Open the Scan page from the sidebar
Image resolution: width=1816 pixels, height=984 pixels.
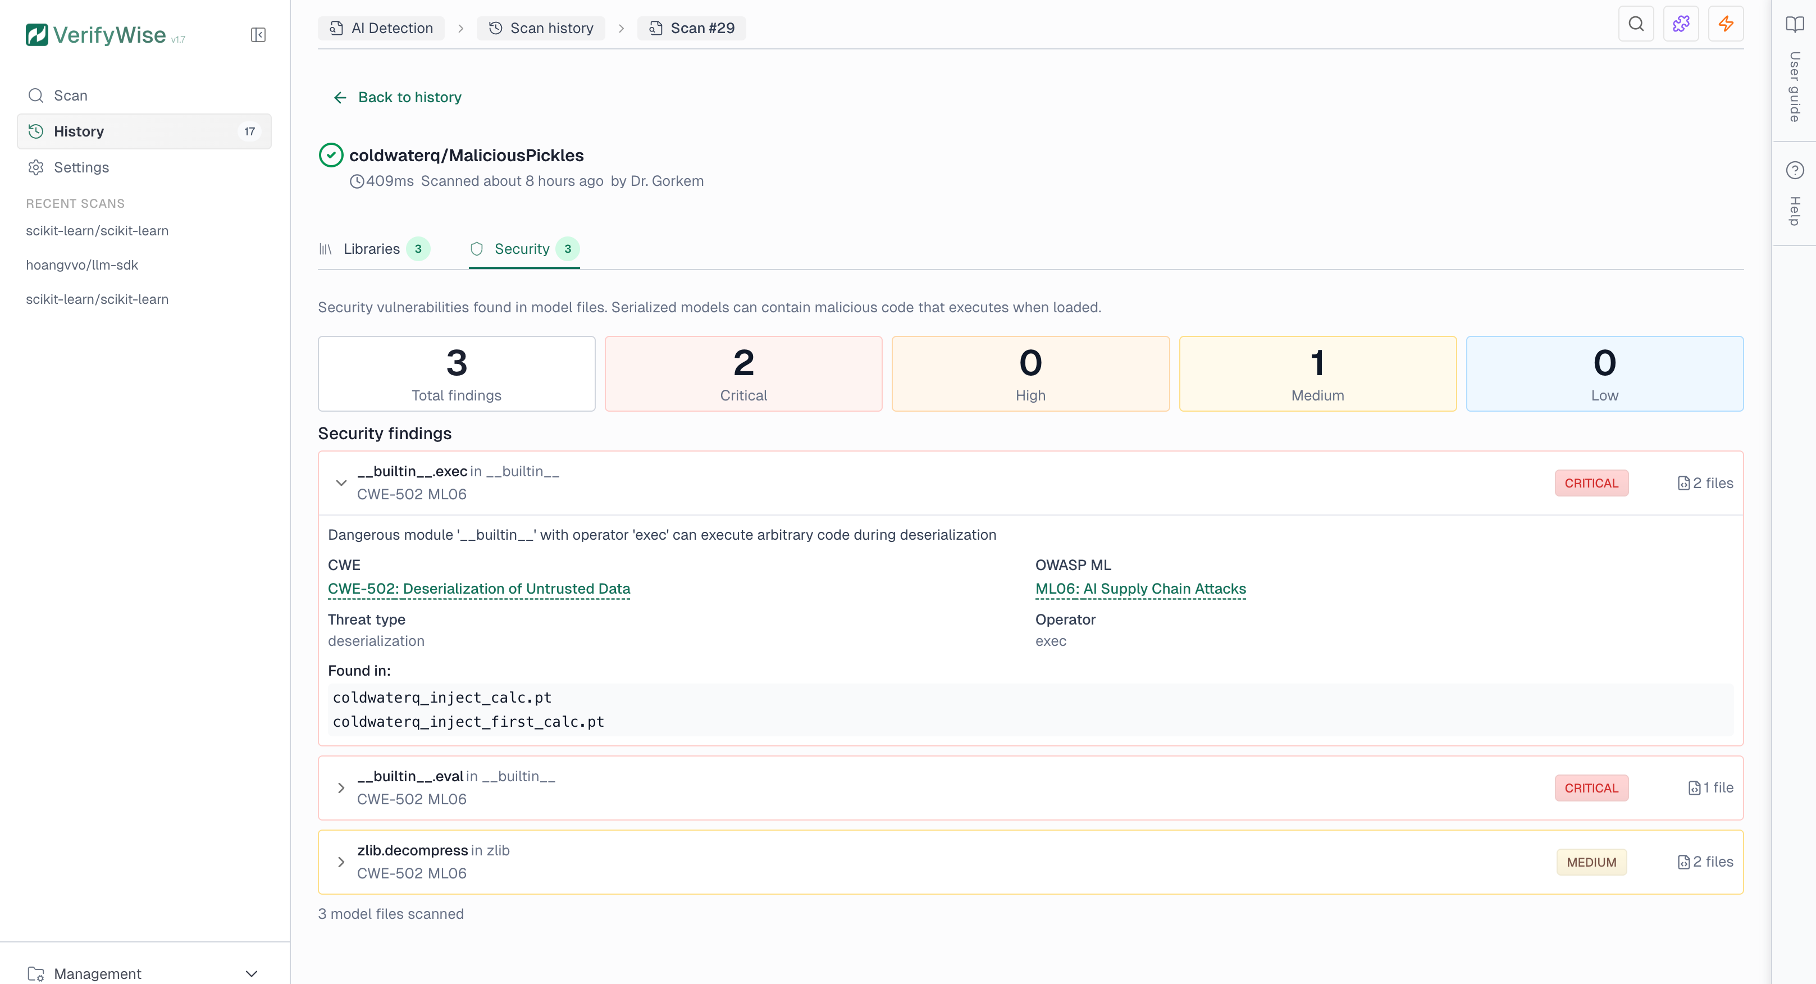point(71,95)
